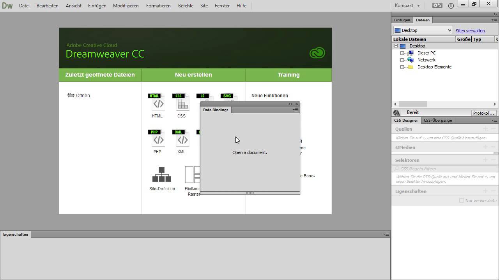Screen dimensions: 499x280
Task: Click the Protokoll... button
Action: (x=483, y=113)
